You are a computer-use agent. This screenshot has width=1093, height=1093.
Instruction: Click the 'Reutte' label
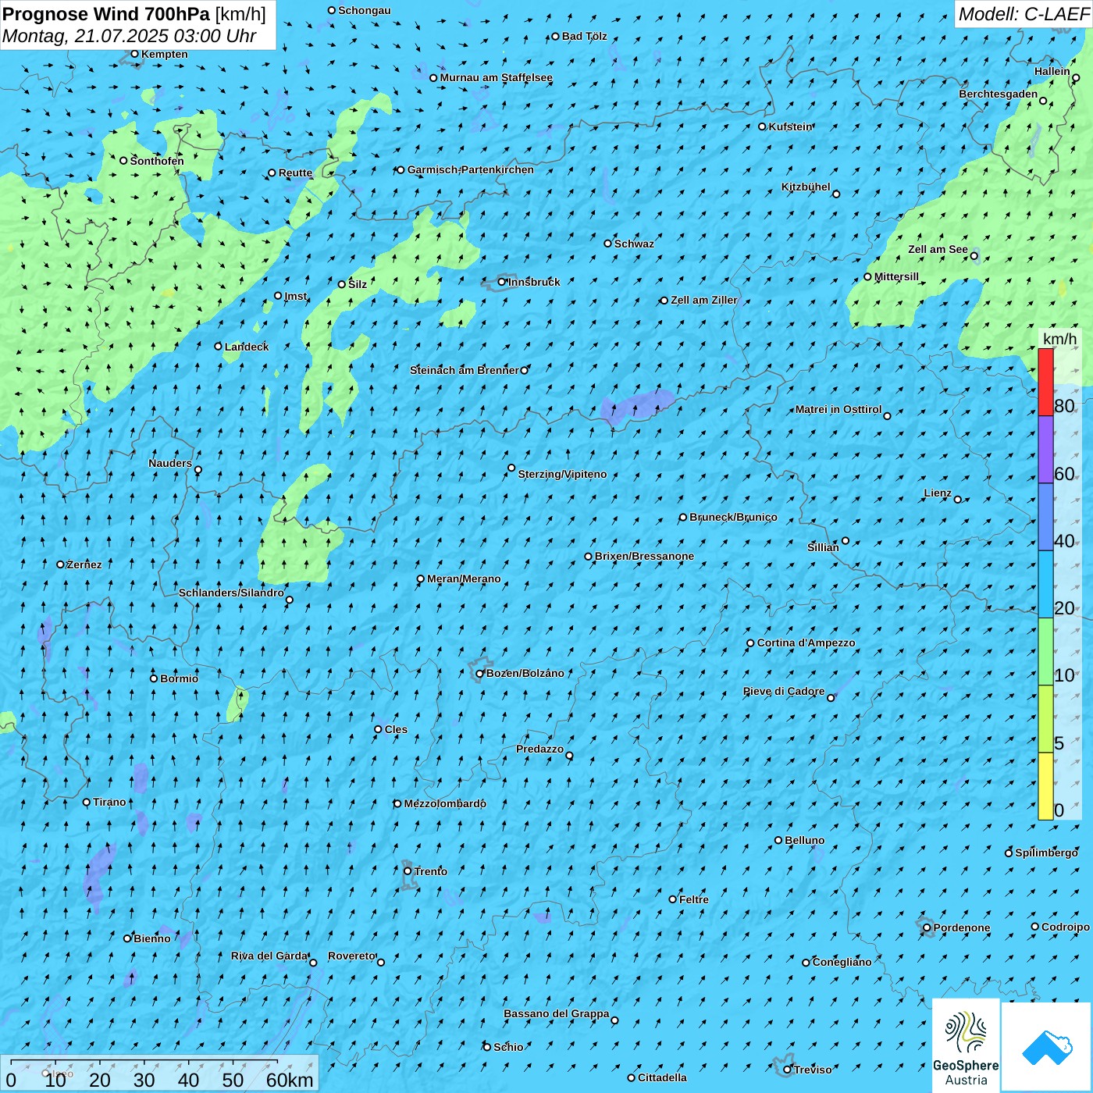coord(295,173)
